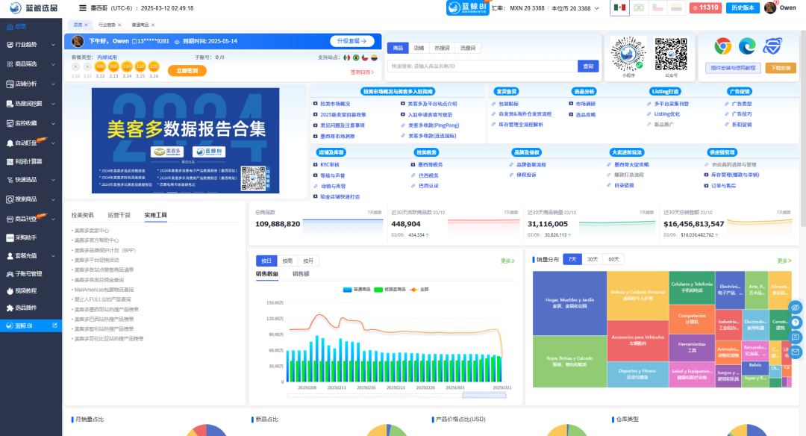Switch to the 运营干货 tab

click(x=119, y=216)
